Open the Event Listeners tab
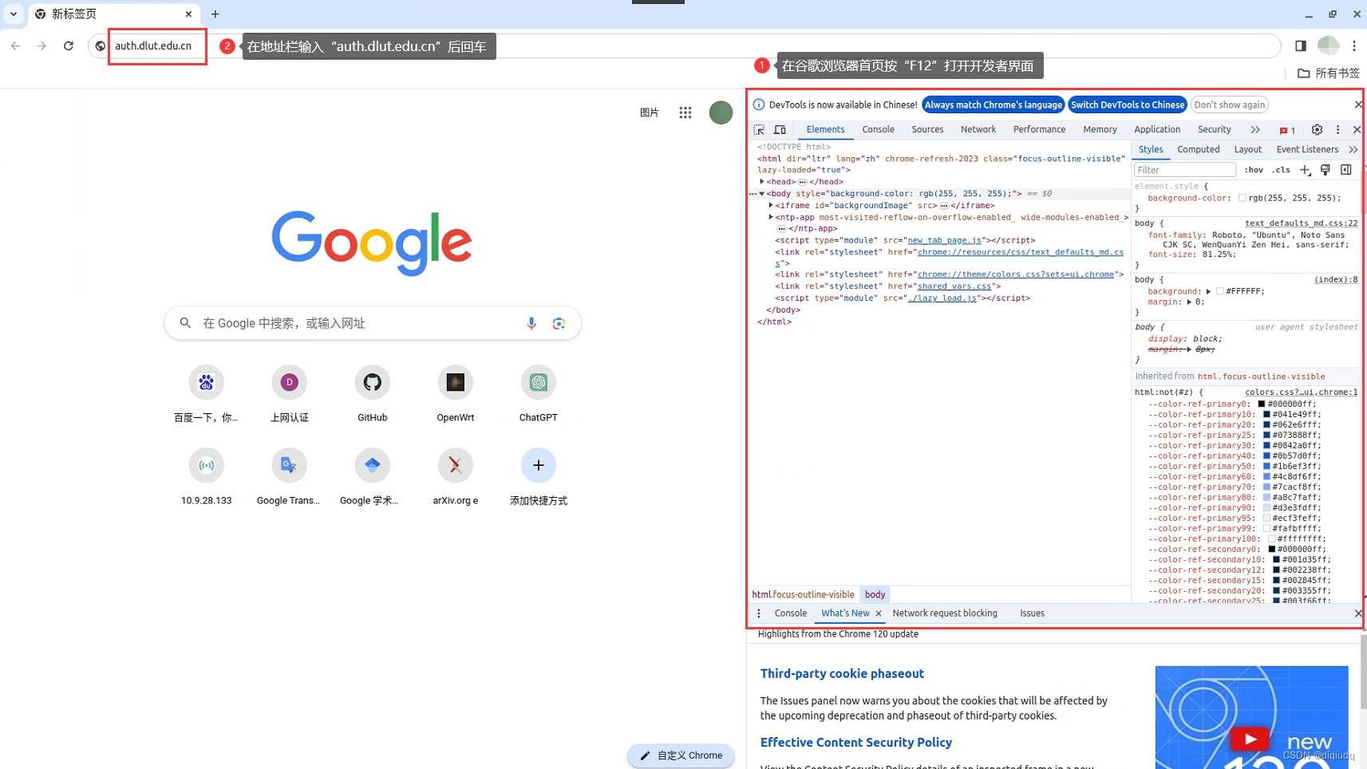1367x769 pixels. pos(1306,150)
